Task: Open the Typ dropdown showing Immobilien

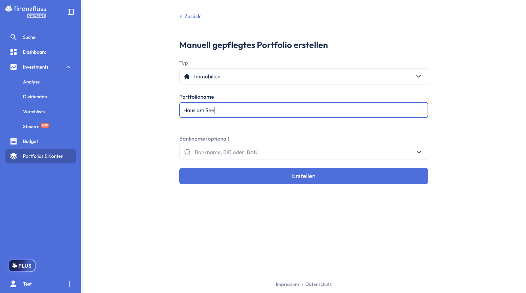Action: pyautogui.click(x=303, y=76)
